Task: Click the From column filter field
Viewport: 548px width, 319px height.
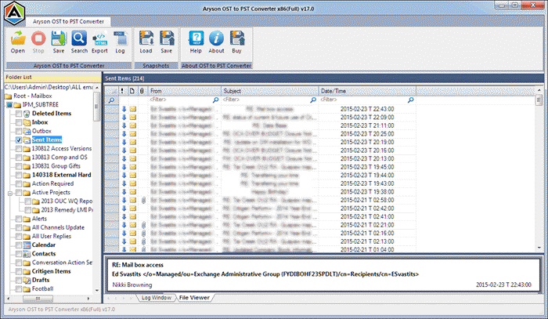Action: (184, 100)
